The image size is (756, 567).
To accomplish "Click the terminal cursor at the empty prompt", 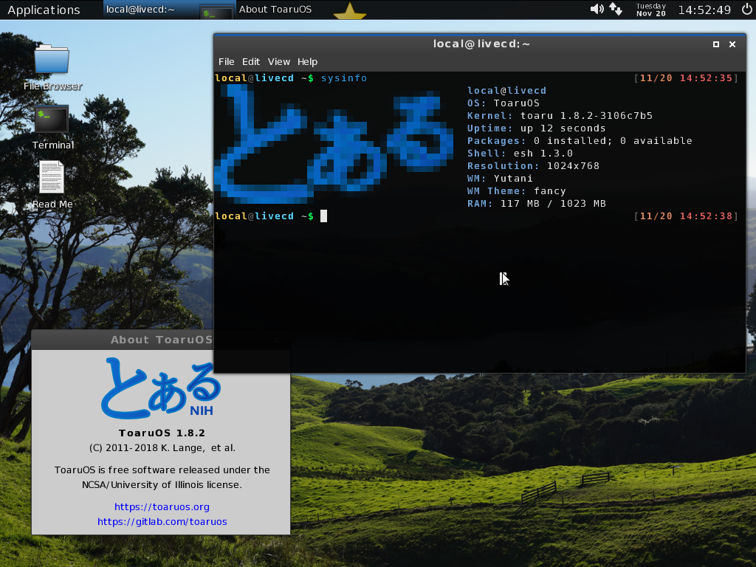I will (x=323, y=216).
